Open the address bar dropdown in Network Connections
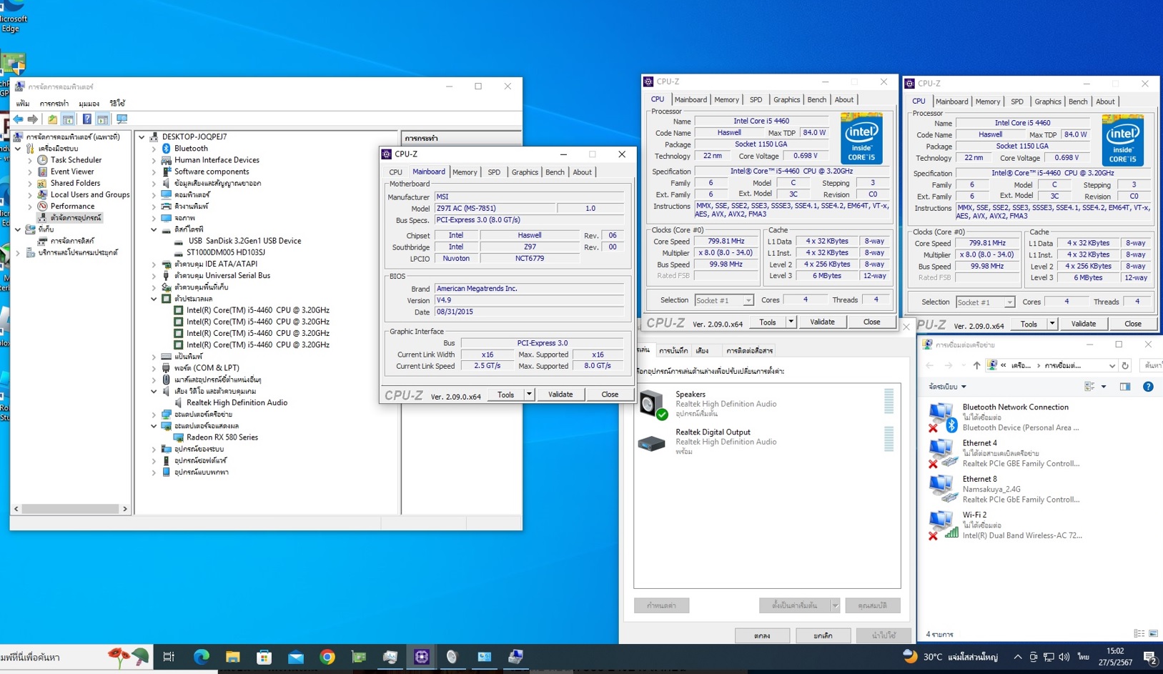This screenshot has height=674, width=1163. pos(1112,365)
